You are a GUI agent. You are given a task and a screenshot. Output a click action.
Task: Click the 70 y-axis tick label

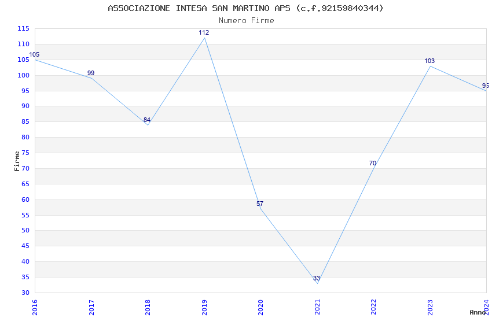(x=25, y=169)
